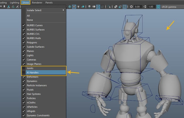Image resolution: width=184 pixels, height=118 pixels.
Task: Toggle the textured checker display icon
Action: click(74, 7)
